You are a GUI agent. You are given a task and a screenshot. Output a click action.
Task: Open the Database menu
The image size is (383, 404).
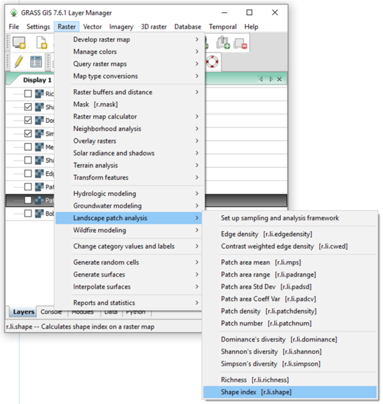(x=188, y=27)
